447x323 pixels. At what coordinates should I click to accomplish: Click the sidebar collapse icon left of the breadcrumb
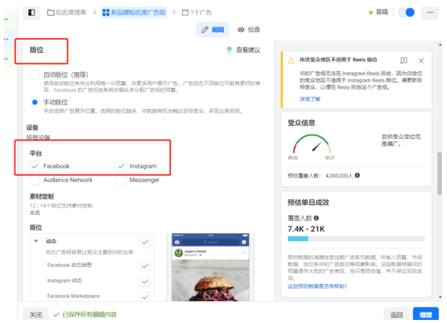[x=32, y=12]
